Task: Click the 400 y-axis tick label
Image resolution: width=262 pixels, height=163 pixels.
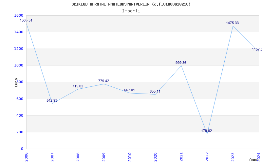Action: (20, 115)
